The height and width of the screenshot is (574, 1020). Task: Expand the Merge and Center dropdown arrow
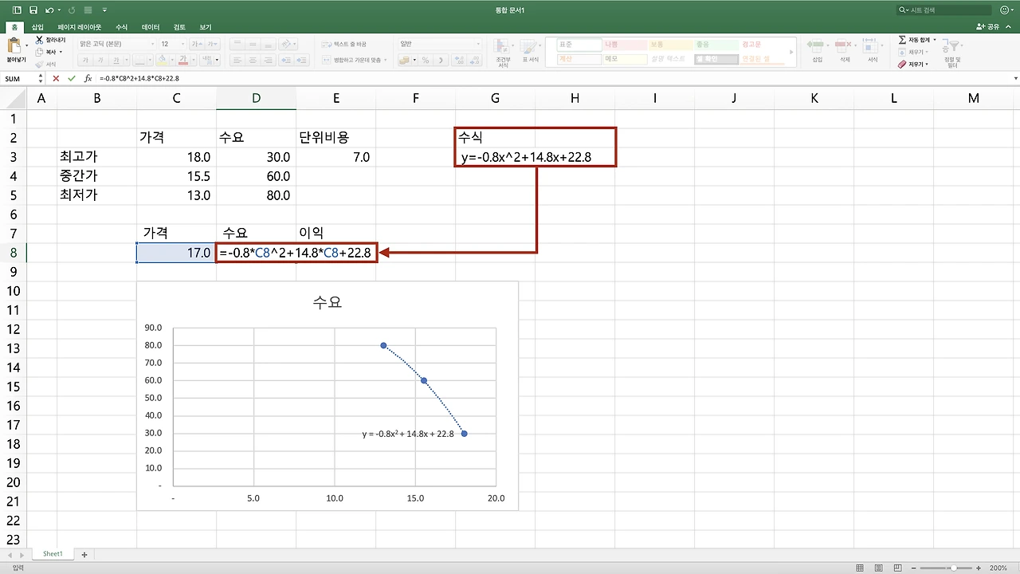[384, 60]
